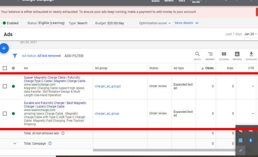Image resolution: width=258 pixels, height=157 pixels.
Task: Click the Last 7 days label
Action: pos(234,34)
